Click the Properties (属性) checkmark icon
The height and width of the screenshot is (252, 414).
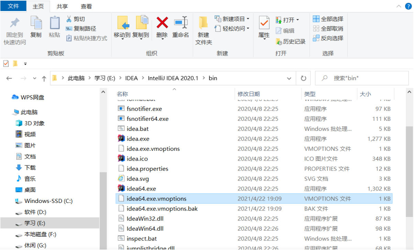[x=264, y=23]
